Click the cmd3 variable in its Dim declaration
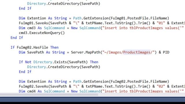The image size is (185, 104). (x=31, y=28)
